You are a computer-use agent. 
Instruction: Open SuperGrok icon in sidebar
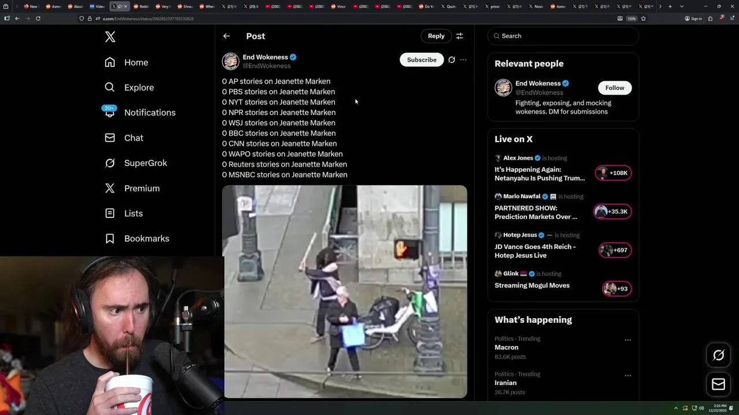110,163
